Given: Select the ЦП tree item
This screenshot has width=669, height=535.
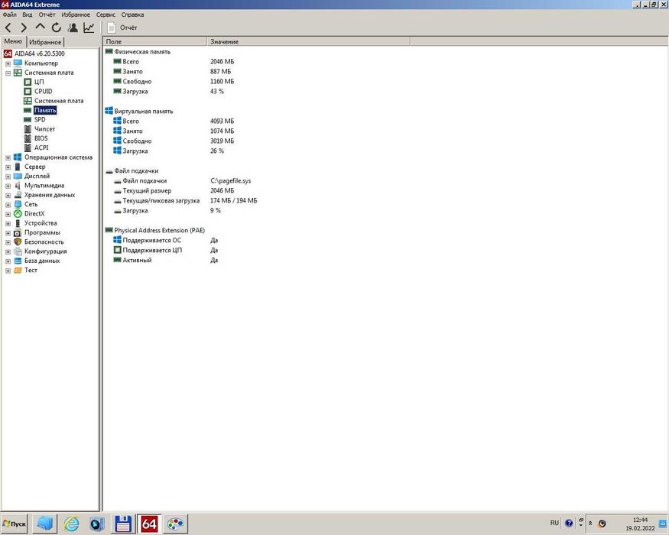Looking at the screenshot, I should tap(39, 82).
